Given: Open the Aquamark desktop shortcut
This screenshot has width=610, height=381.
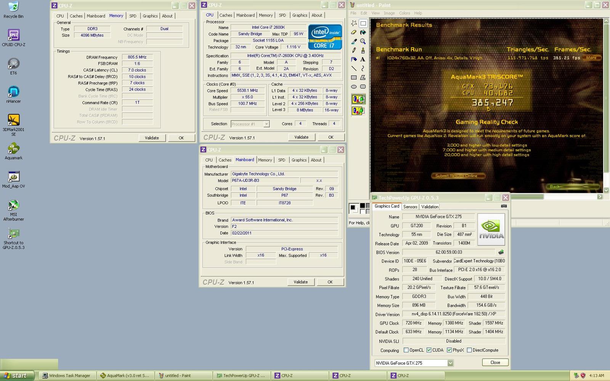Looking at the screenshot, I should (x=14, y=151).
